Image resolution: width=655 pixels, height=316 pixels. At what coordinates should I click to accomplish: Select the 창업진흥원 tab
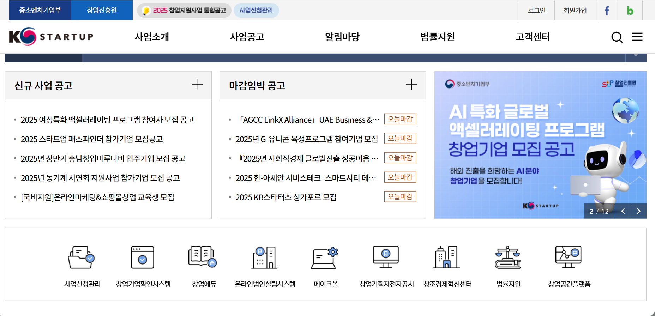point(102,10)
